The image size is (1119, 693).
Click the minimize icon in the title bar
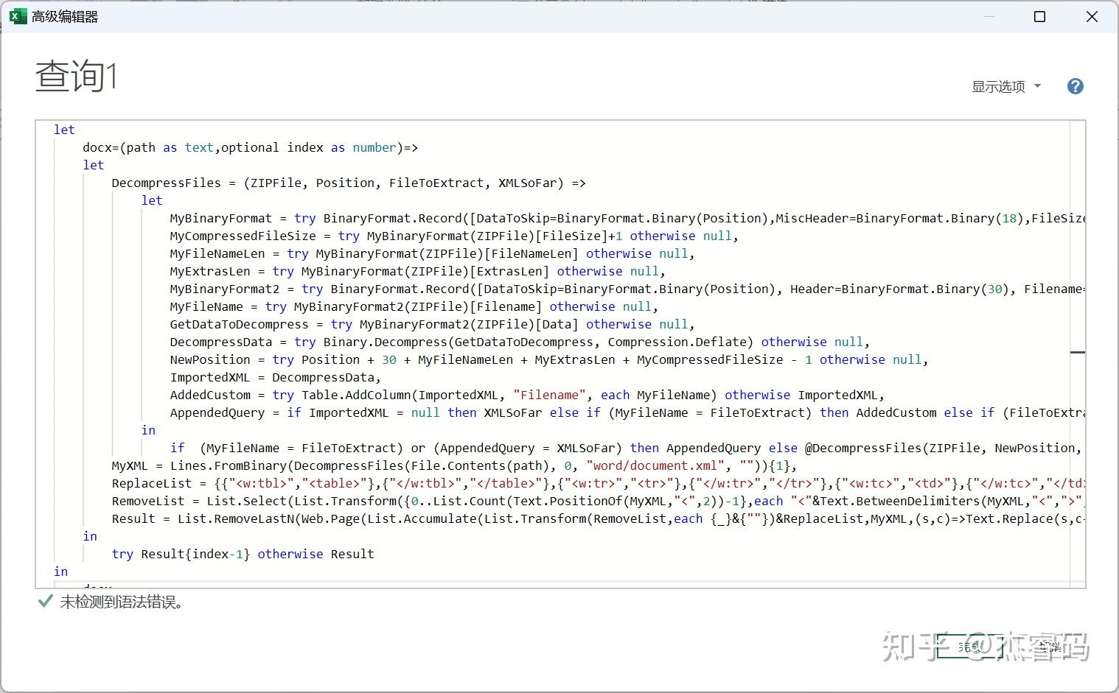click(x=988, y=16)
